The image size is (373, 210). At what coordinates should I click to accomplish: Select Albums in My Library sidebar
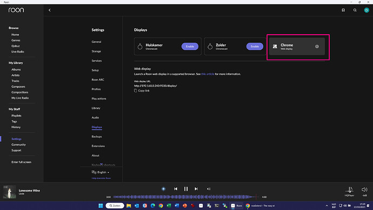point(16,69)
